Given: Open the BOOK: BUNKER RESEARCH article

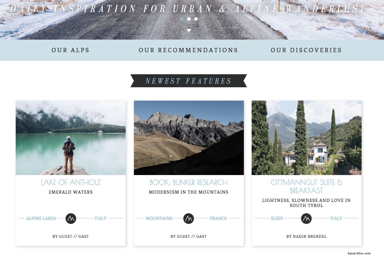Looking at the screenshot, I should point(189,182).
